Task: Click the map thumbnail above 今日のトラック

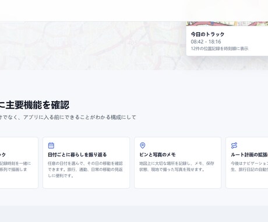Action: (227, 23)
